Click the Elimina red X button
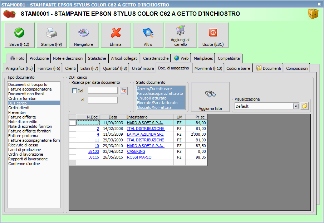The height and width of the screenshot is (223, 324). tap(116, 35)
